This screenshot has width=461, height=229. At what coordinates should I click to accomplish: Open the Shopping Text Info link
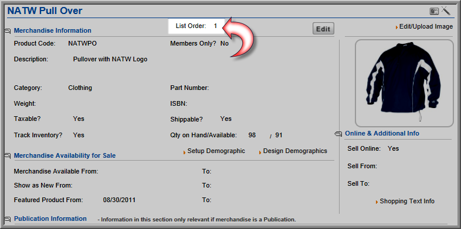(407, 202)
